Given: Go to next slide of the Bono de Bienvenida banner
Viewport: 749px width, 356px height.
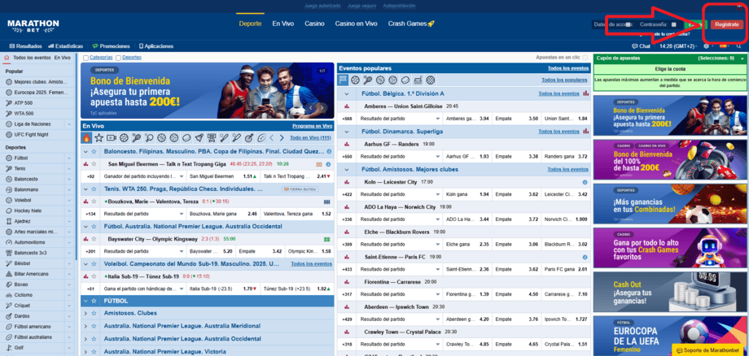Looking at the screenshot, I should 322,108.
